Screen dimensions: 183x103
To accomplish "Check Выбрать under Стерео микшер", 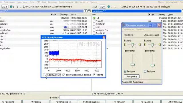I will click(x=145, y=71).
